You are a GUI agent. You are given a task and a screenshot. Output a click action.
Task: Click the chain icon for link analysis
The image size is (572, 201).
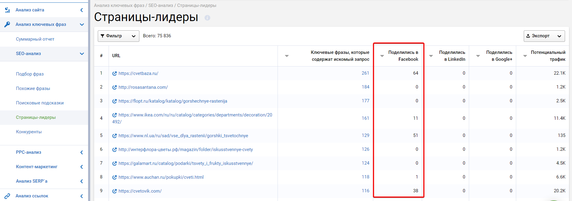[7, 196]
